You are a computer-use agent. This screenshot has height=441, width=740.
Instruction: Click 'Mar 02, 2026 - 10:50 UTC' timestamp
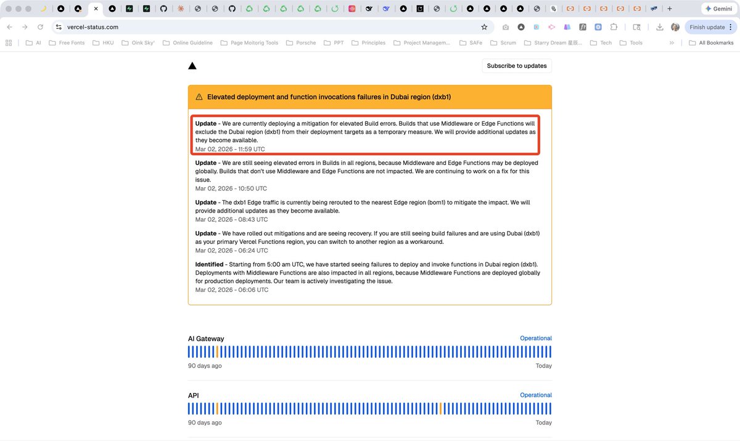[231, 188]
